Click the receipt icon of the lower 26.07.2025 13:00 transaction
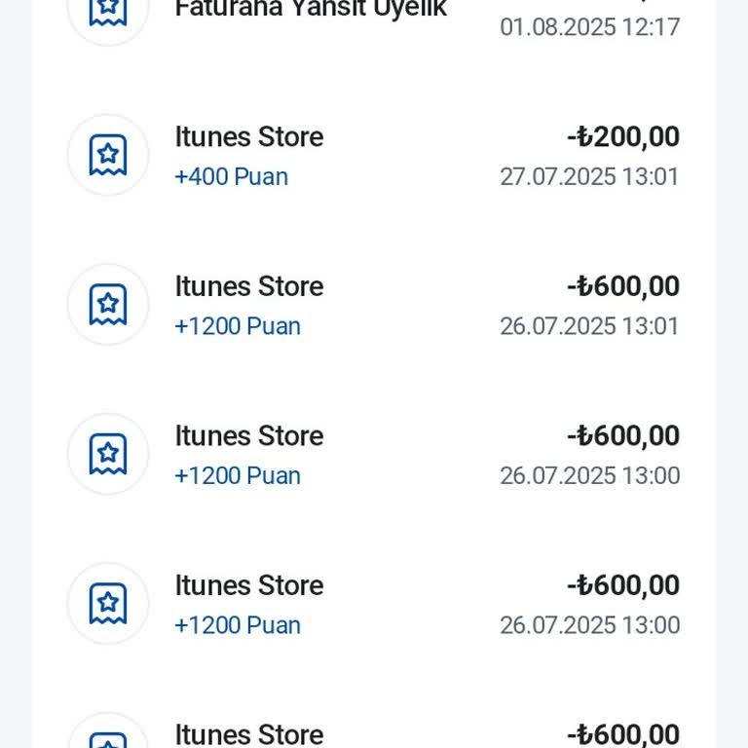 108,603
